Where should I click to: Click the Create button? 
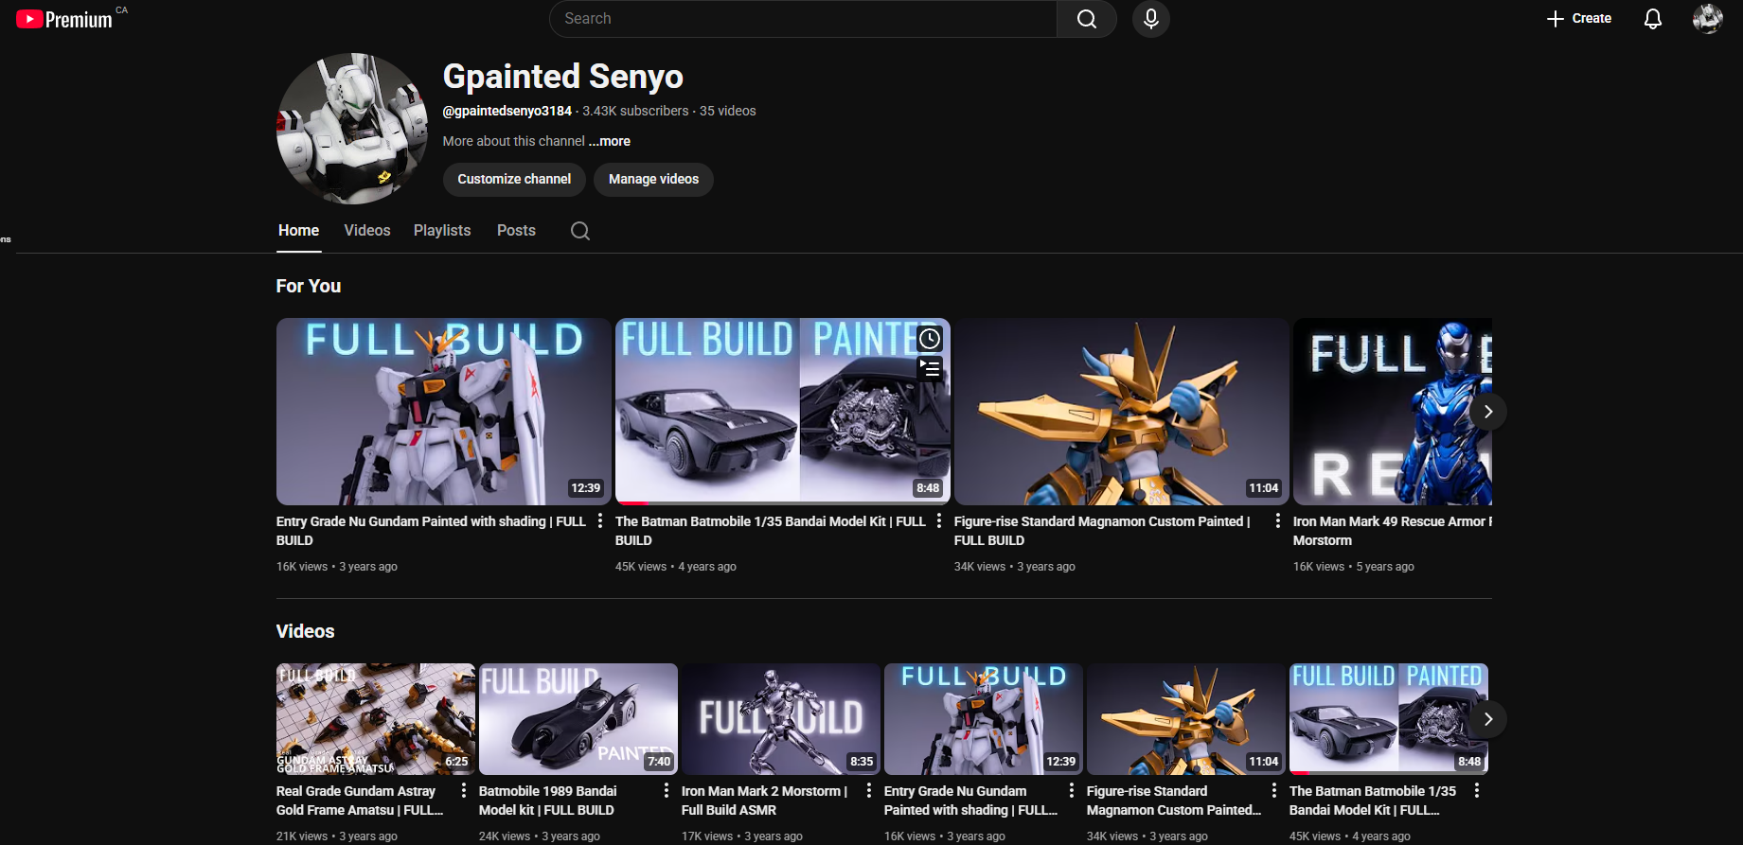coord(1579,19)
